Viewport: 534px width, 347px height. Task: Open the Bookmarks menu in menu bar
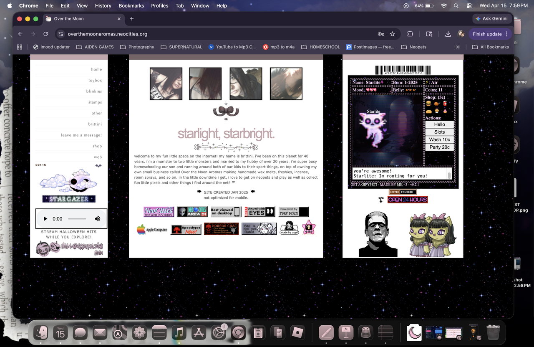coord(131,5)
